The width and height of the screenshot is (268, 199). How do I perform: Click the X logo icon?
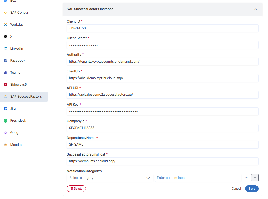(5, 37)
